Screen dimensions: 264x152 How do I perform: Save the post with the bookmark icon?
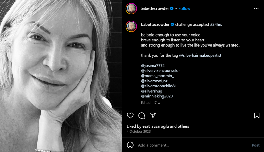(x=257, y=116)
